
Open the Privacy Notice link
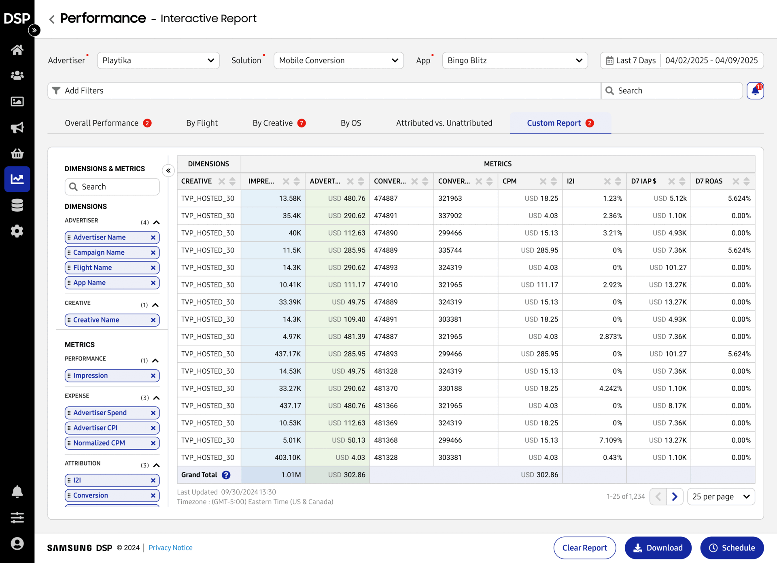pos(170,548)
